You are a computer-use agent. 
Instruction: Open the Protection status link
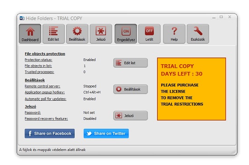click(38, 60)
